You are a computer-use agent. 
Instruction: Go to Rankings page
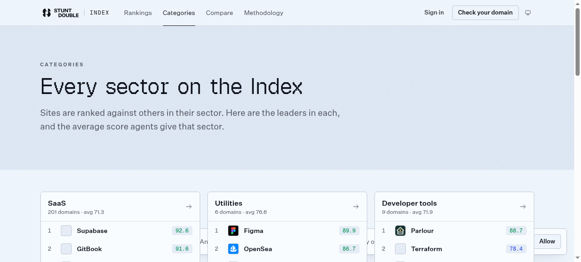tap(138, 13)
